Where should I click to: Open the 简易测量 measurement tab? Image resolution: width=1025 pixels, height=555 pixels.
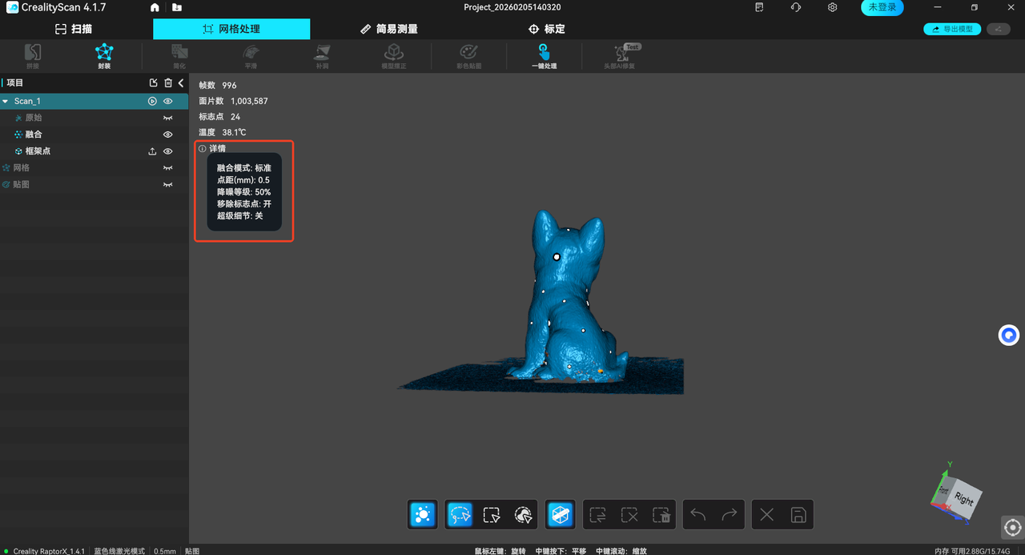pos(389,29)
